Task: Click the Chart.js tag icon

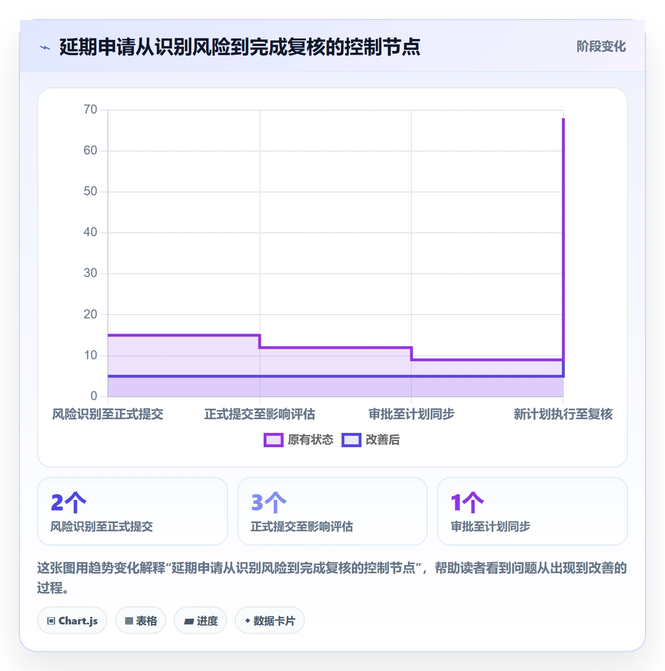Action: 51,621
